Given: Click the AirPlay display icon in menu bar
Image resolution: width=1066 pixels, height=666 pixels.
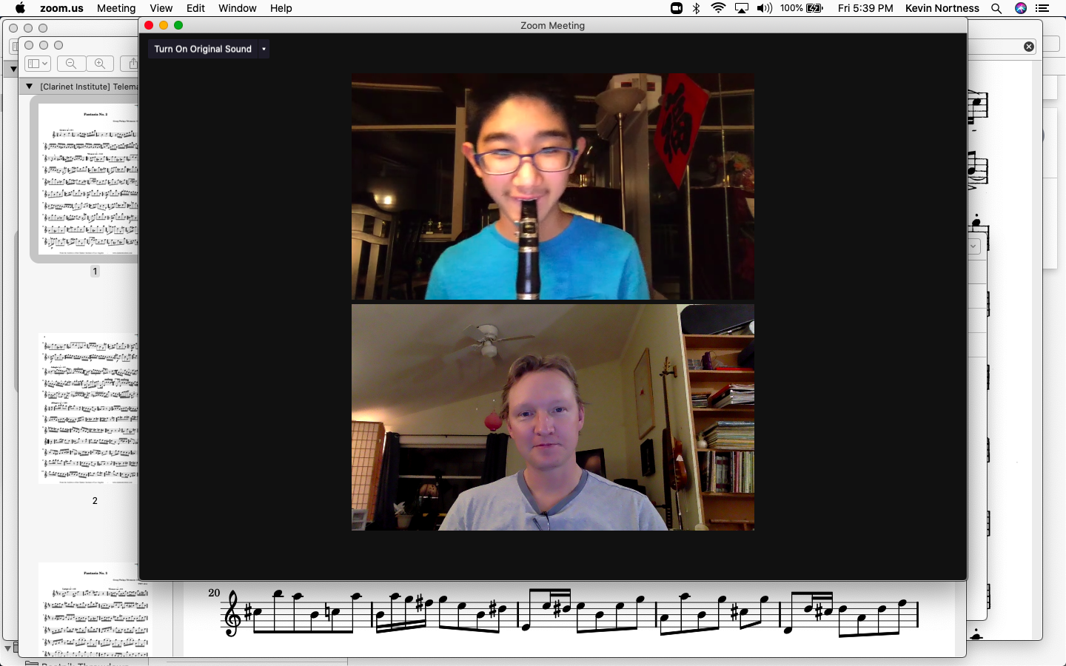Looking at the screenshot, I should click(x=741, y=8).
